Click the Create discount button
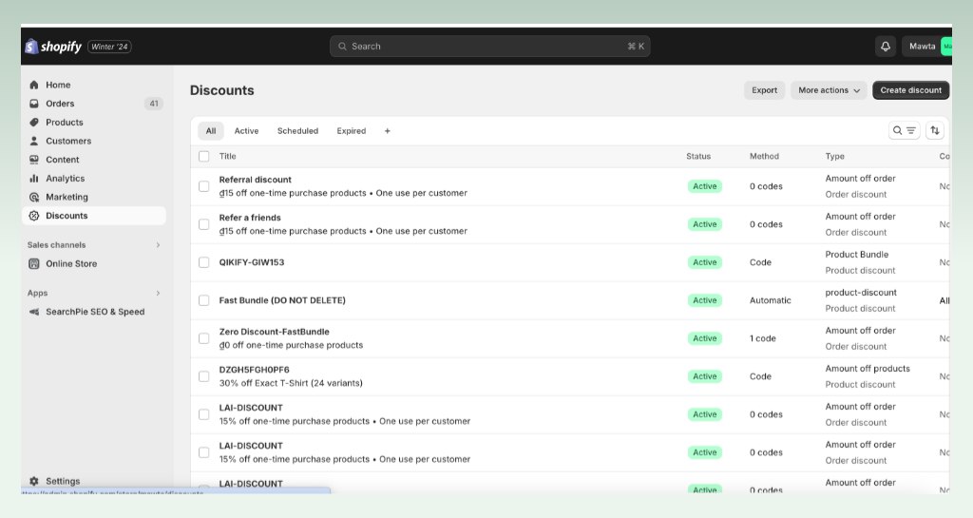Screen dimensions: 973x518 click(911, 90)
